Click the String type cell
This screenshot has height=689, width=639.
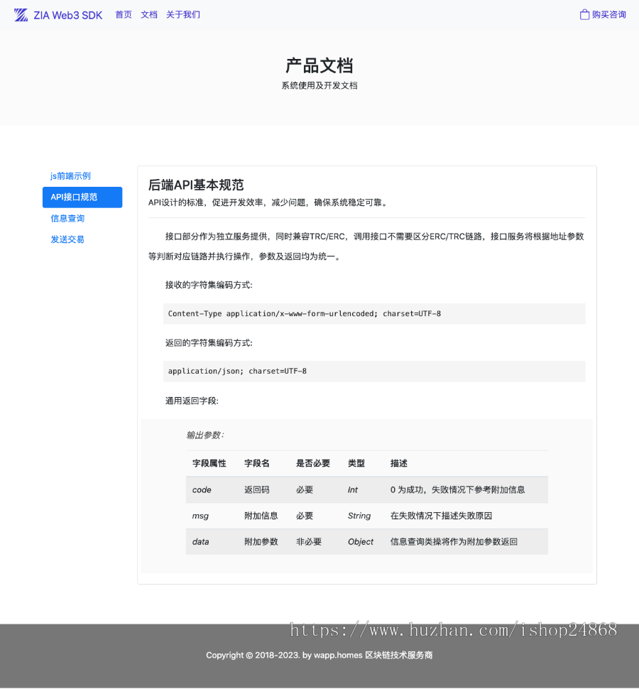pos(359,516)
